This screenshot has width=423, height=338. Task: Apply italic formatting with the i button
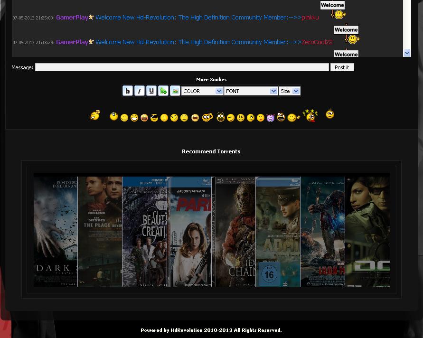[x=140, y=91]
